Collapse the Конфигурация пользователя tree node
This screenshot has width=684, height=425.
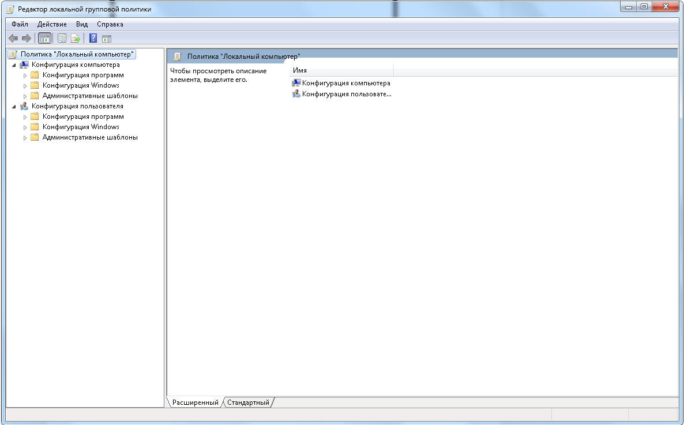14,107
